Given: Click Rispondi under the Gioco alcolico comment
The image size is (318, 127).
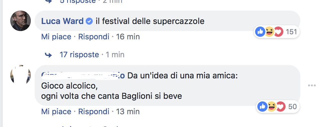Looking at the screenshot, I should 94,112.
